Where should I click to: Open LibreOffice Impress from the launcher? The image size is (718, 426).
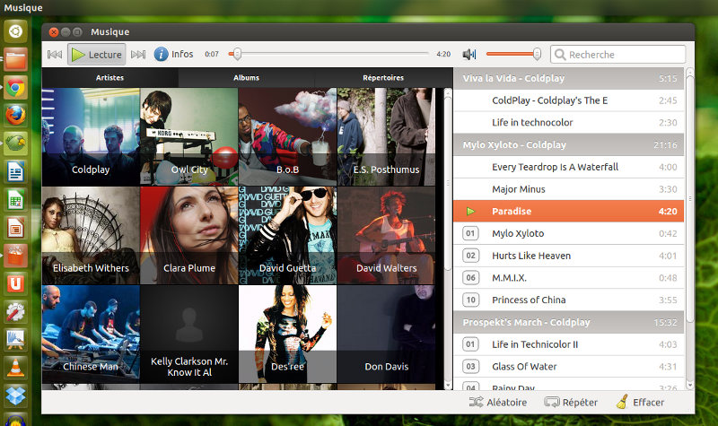point(15,228)
